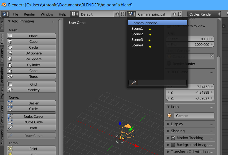Expand the Display panel
This screenshot has height=155, width=228.
click(x=169, y=124)
